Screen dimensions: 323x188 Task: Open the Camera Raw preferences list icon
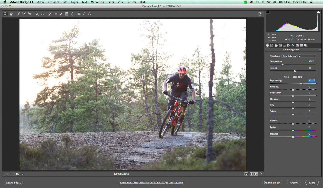[x=79, y=14]
